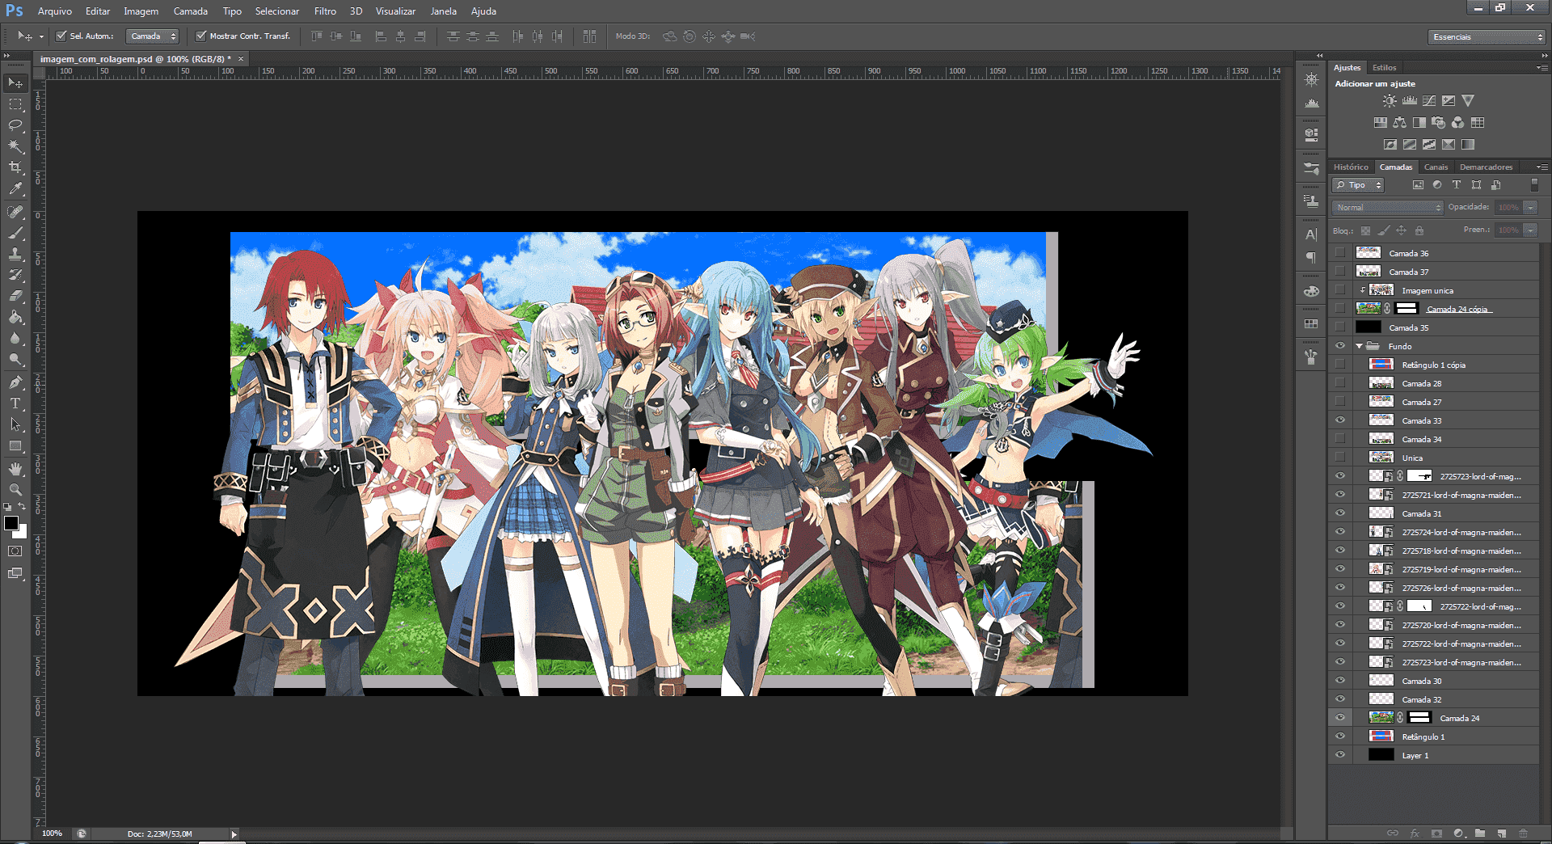Add a Brightness/Contrast adjustment

pyautogui.click(x=1389, y=101)
